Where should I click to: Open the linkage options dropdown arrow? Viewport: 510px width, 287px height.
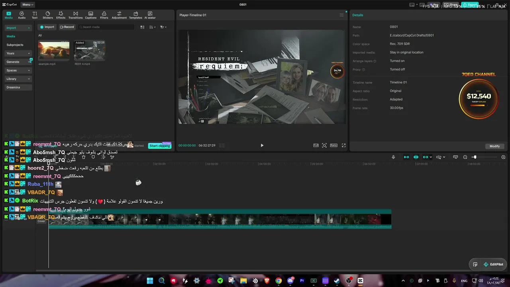[x=430, y=157]
